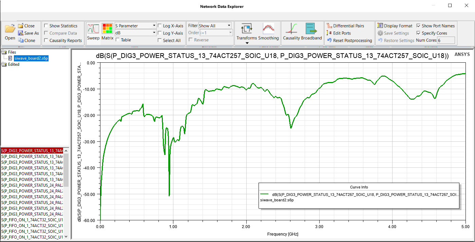
Task: Run the Causality check tool
Action: (x=292, y=32)
